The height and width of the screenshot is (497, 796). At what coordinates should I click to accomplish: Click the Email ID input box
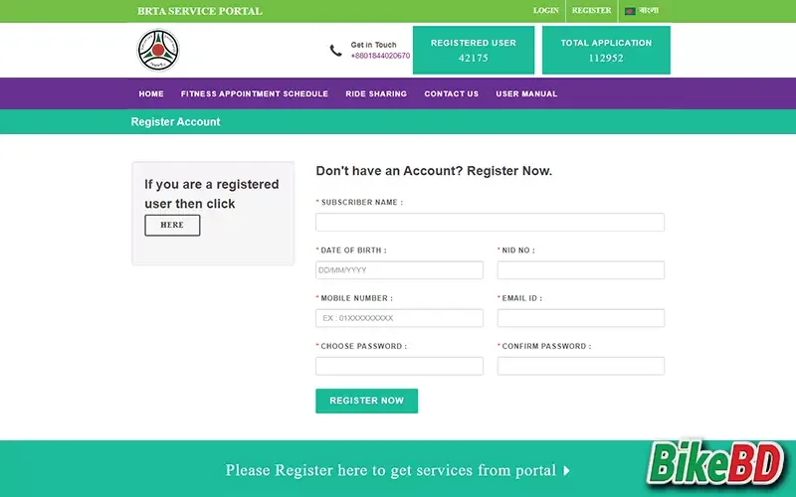580,318
